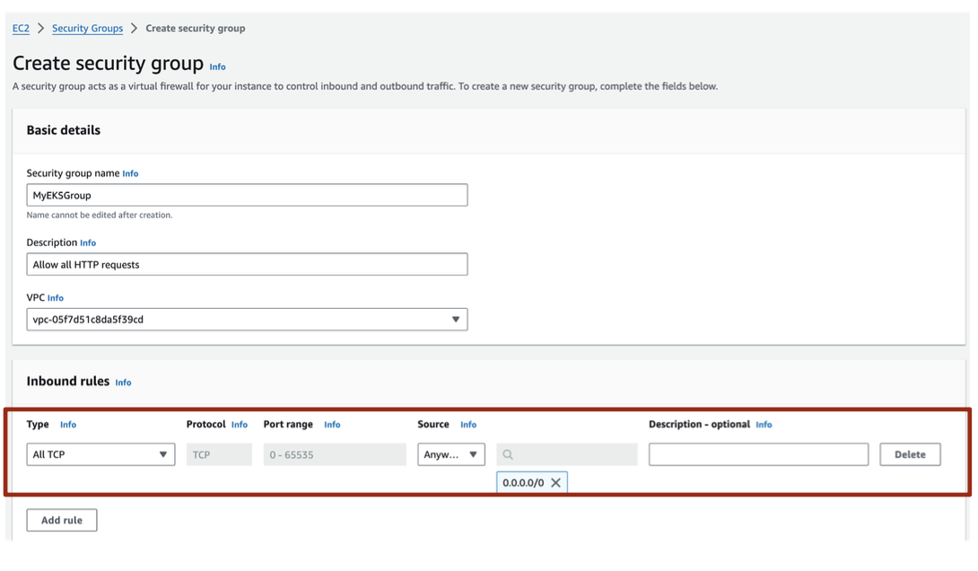This screenshot has width=978, height=571.
Task: Open Info for Protocol column
Action: (240, 425)
